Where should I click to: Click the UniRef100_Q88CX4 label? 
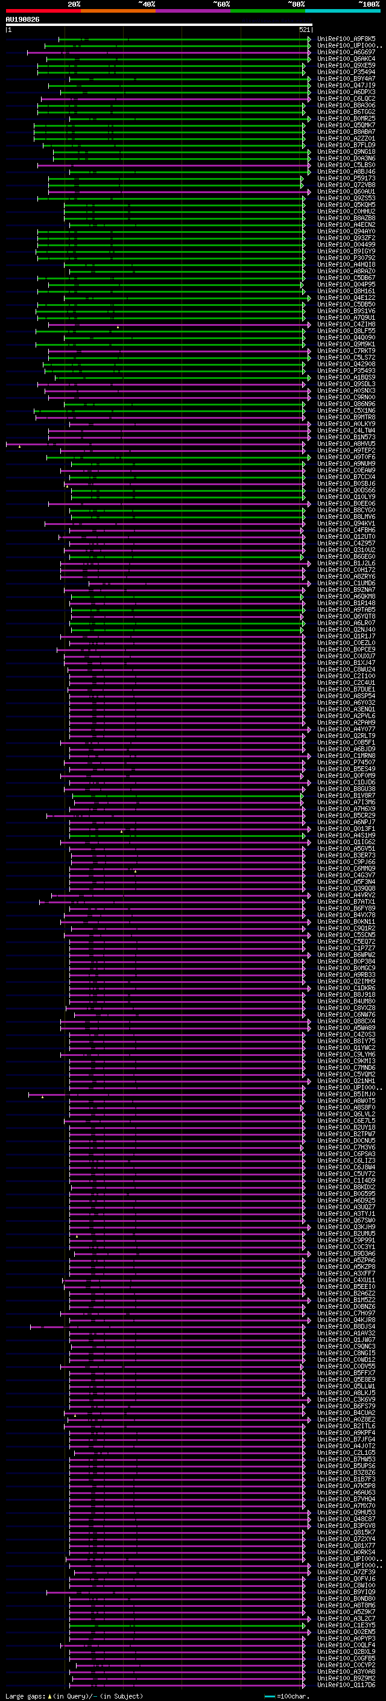(x=346, y=1022)
